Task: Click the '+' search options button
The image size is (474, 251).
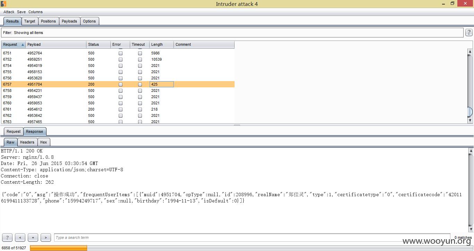Action: click(33, 237)
